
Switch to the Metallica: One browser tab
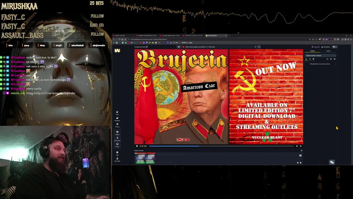[x=147, y=36]
